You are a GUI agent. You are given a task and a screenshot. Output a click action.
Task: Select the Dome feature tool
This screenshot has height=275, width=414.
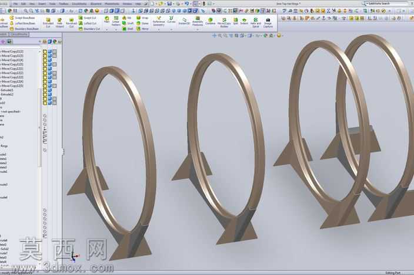142,23
